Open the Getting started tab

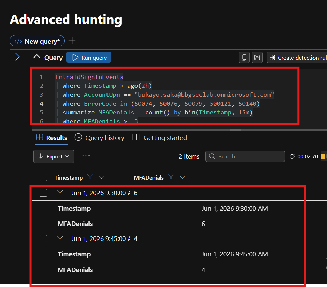pos(160,138)
